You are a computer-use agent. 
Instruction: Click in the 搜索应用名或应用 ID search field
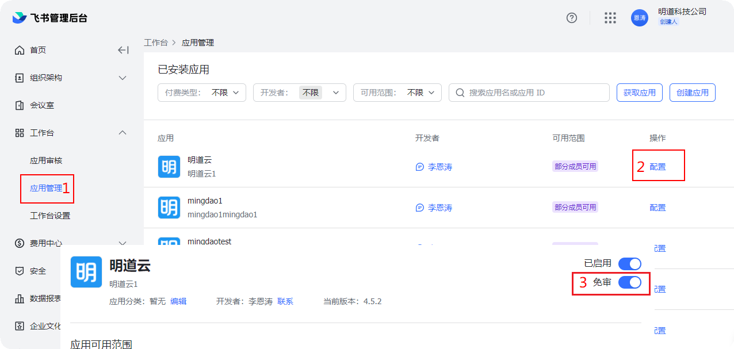point(529,93)
